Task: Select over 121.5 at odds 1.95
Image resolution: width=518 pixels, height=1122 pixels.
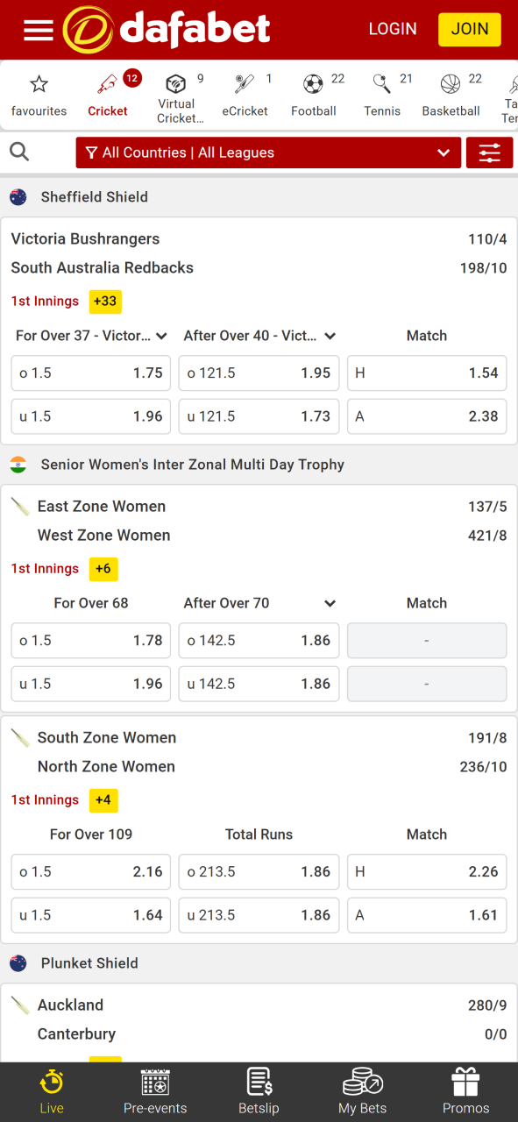Action: (x=259, y=373)
